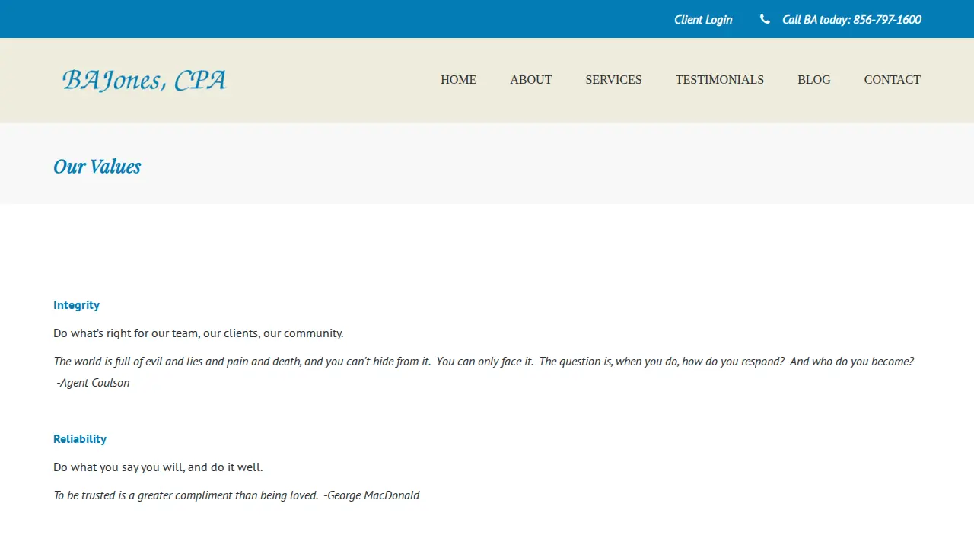Viewport: 974px width, 548px height.
Task: Click the Reliability heading
Action: tap(80, 438)
